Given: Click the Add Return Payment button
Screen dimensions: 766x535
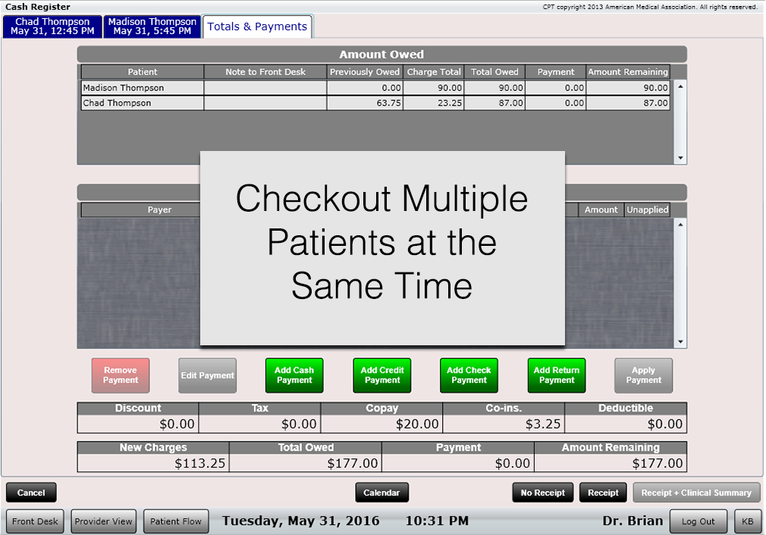Looking at the screenshot, I should pyautogui.click(x=556, y=375).
